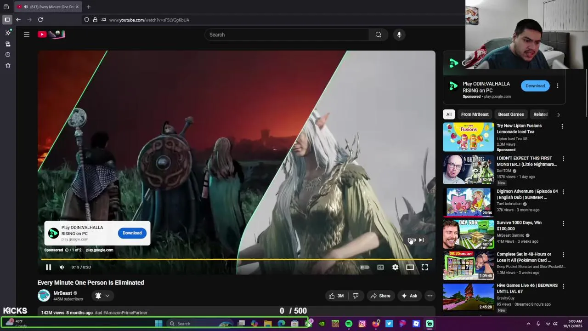Image resolution: width=588 pixels, height=331 pixels.
Task: Open Instagram from the taskbar
Action: (362, 324)
